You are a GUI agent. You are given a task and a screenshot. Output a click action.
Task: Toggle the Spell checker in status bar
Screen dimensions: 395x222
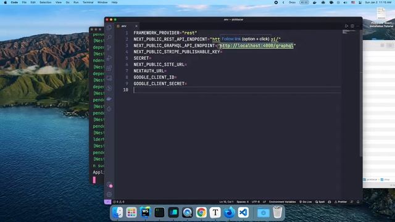click(320, 202)
